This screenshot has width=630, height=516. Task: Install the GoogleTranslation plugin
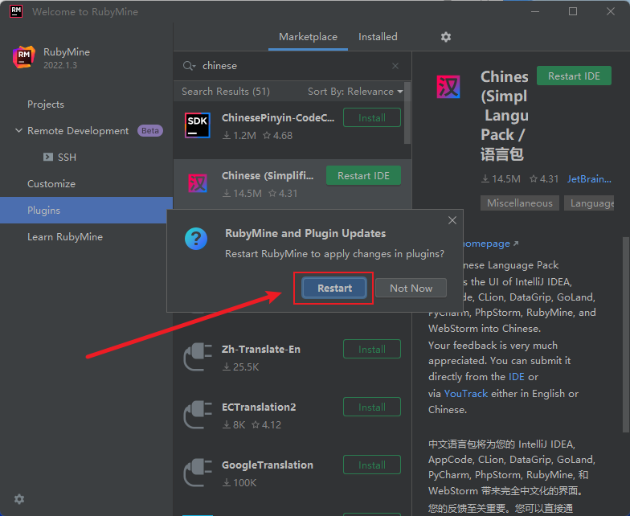[x=371, y=465]
